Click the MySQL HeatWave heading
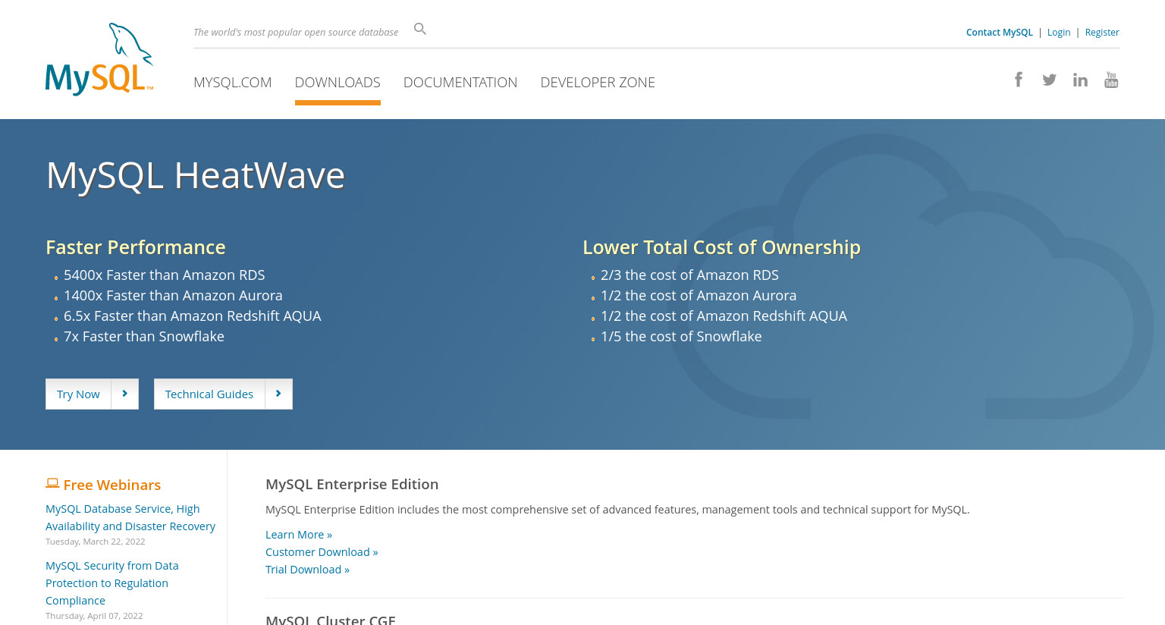The width and height of the screenshot is (1165, 625). click(x=196, y=175)
